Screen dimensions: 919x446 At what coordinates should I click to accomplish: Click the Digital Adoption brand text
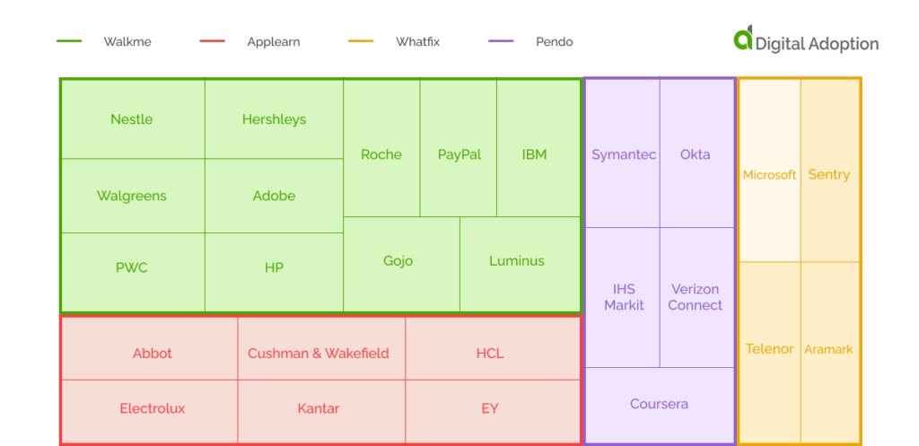click(817, 44)
